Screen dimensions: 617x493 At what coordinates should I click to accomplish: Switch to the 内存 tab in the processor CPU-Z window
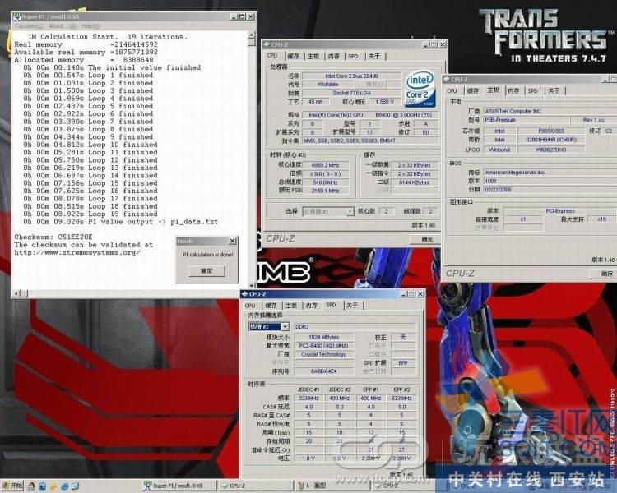pos(334,56)
